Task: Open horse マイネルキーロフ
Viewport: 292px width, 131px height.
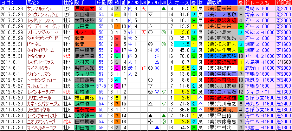Action: 41,127
